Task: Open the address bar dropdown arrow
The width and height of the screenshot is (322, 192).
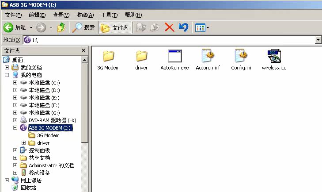Action: [318, 40]
